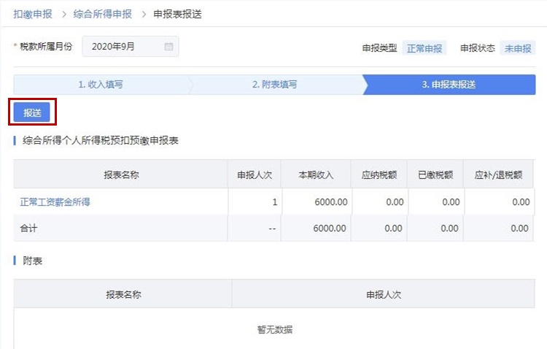Screen dimensions: 547x349
Task: Click the 已缴税额 column header
Action: [435, 174]
